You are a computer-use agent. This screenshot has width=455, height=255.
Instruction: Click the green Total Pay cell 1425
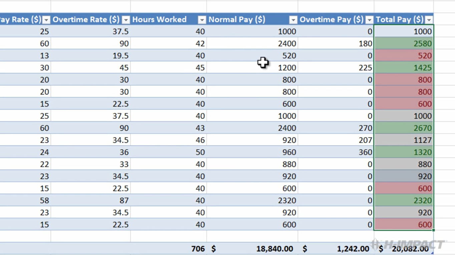(404, 68)
